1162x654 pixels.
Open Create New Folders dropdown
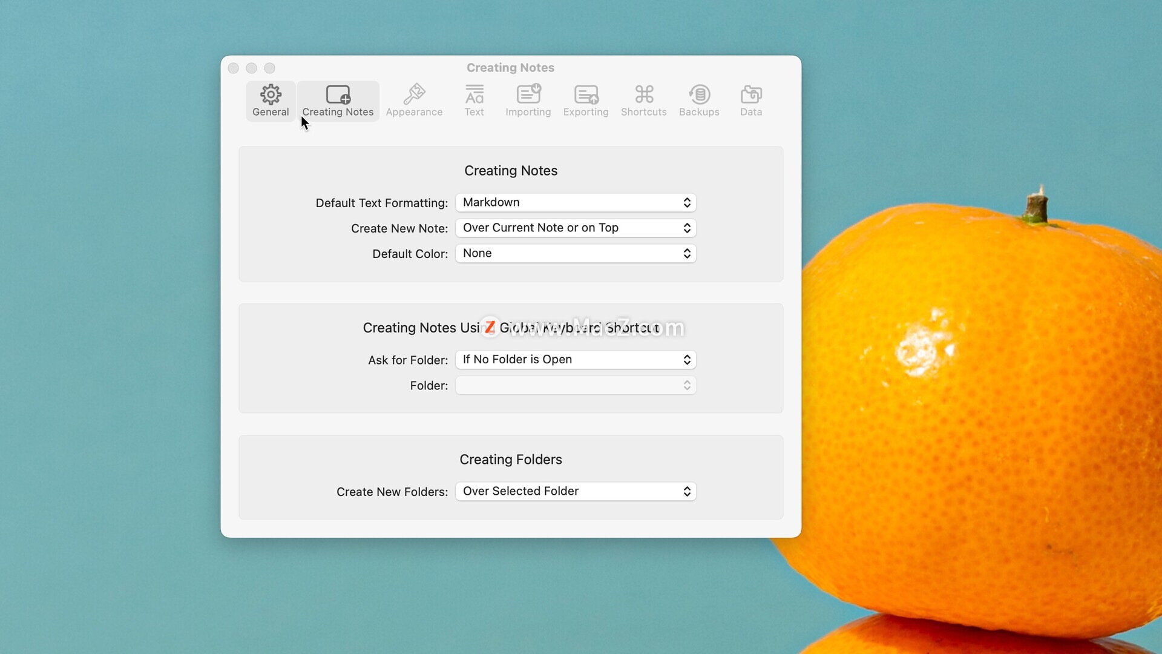tap(576, 491)
